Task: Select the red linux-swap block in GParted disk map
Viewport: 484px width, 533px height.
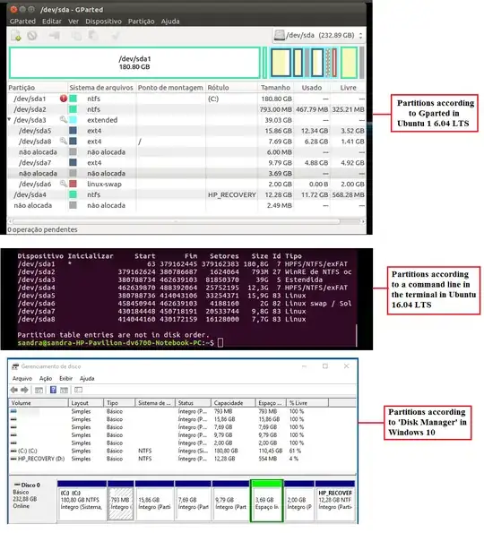Action: click(334, 63)
